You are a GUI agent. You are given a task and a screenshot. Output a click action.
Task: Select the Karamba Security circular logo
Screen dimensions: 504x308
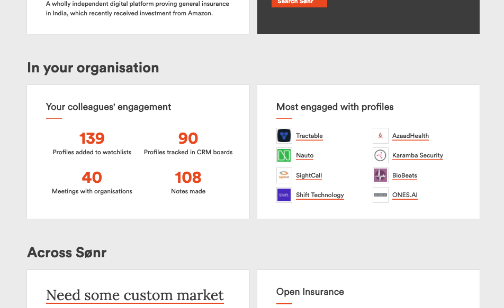[381, 156]
